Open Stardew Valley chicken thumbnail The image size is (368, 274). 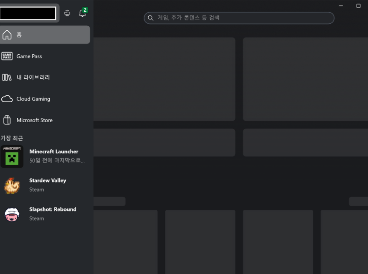pyautogui.click(x=12, y=185)
